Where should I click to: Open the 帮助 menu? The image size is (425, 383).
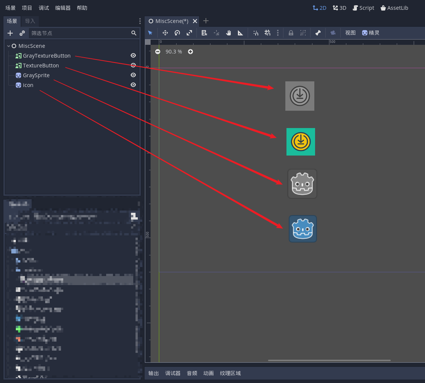[x=82, y=8]
